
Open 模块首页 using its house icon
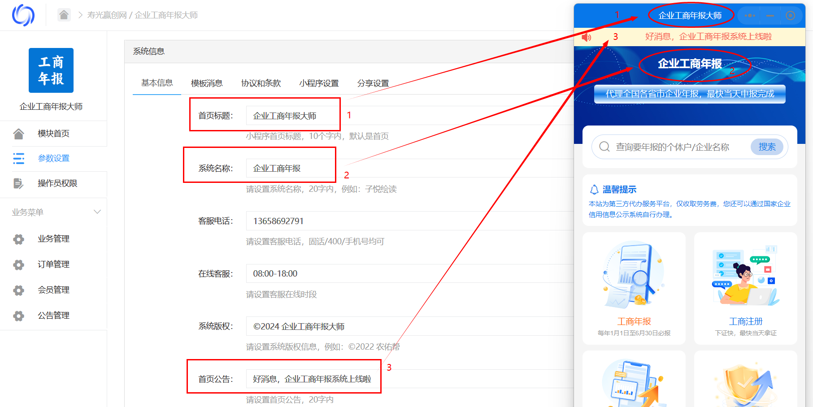click(18, 134)
